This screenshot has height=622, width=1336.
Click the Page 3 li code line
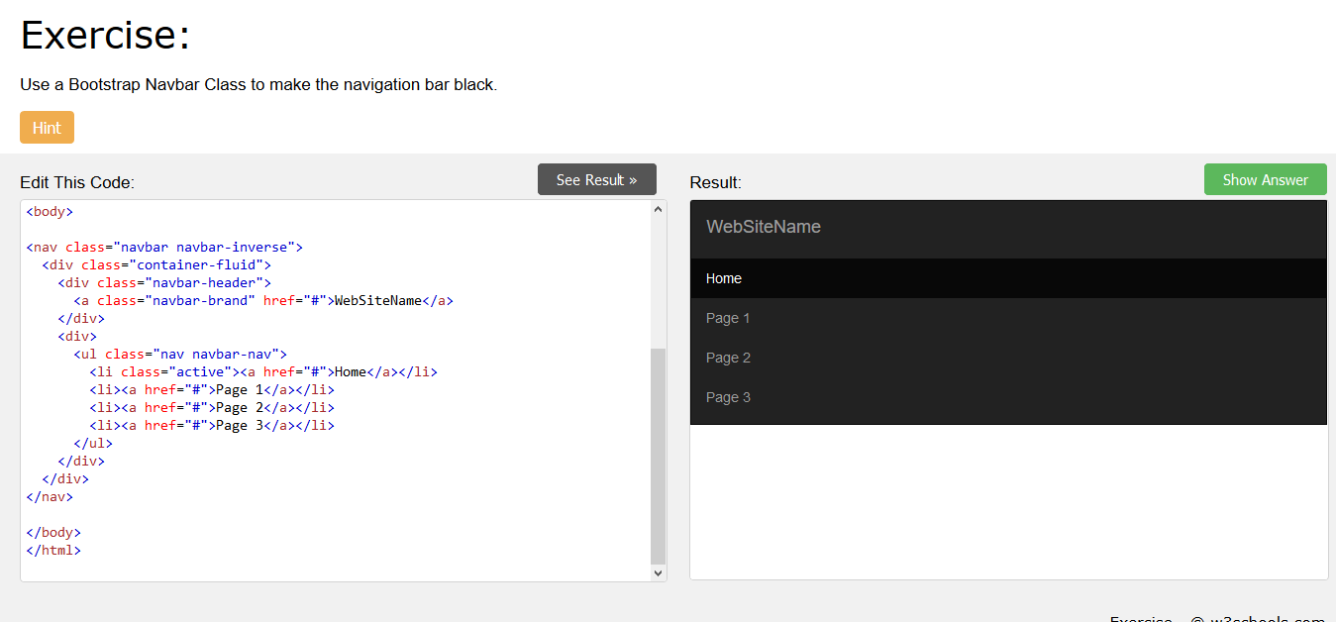tap(212, 425)
